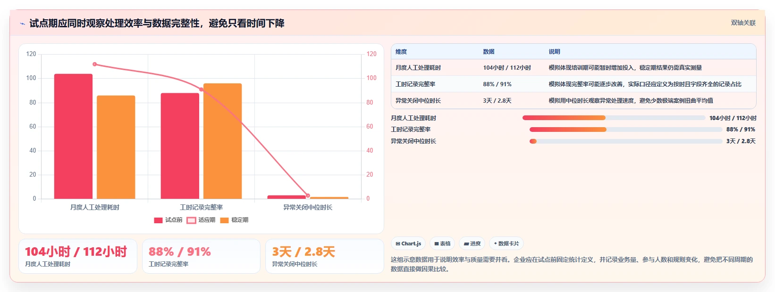Screen dimensions: 775x292
Task: Click the progress row label 月度人工处理耗时
Action: click(413, 118)
